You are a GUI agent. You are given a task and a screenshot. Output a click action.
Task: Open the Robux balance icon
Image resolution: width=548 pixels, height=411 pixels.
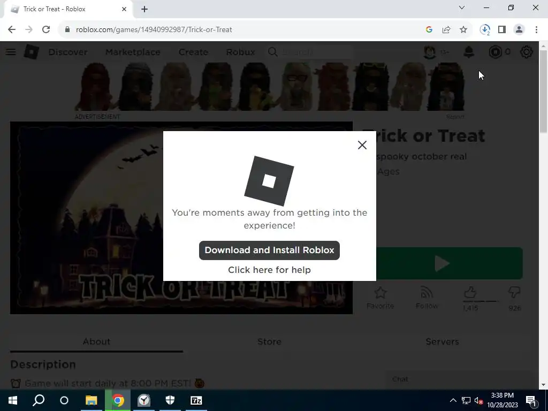pyautogui.click(x=495, y=52)
